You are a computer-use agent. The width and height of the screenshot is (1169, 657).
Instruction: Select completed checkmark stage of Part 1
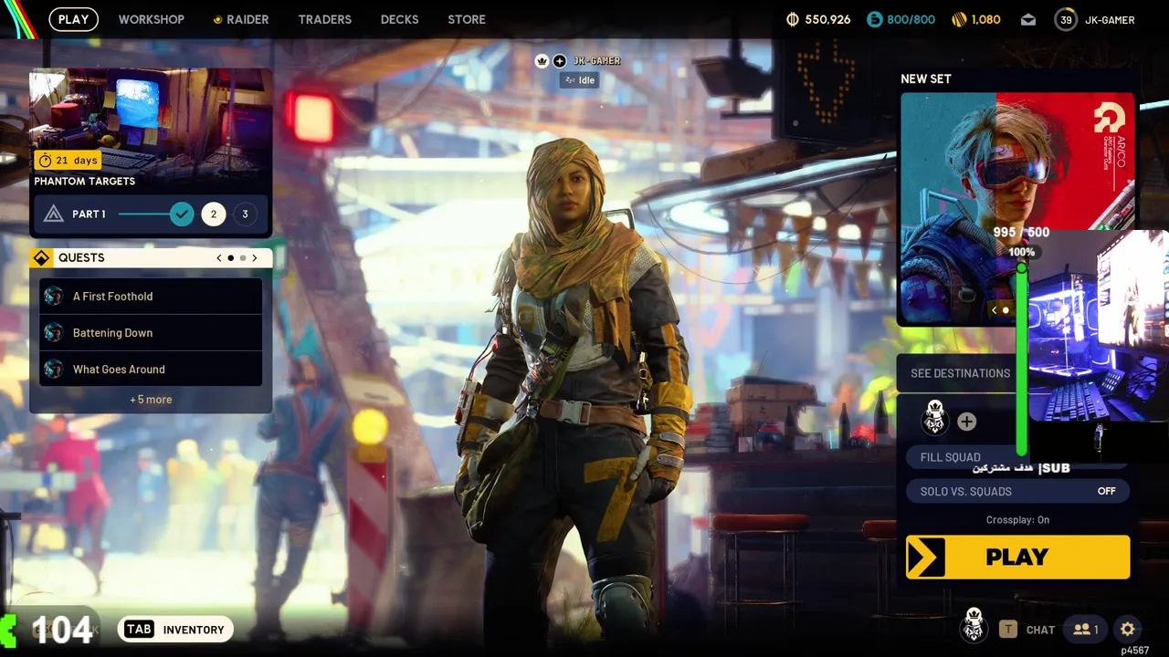click(182, 214)
